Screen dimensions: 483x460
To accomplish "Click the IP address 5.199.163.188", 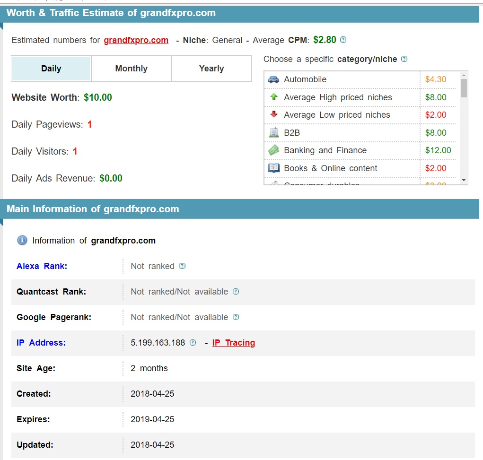I will click(x=158, y=343).
